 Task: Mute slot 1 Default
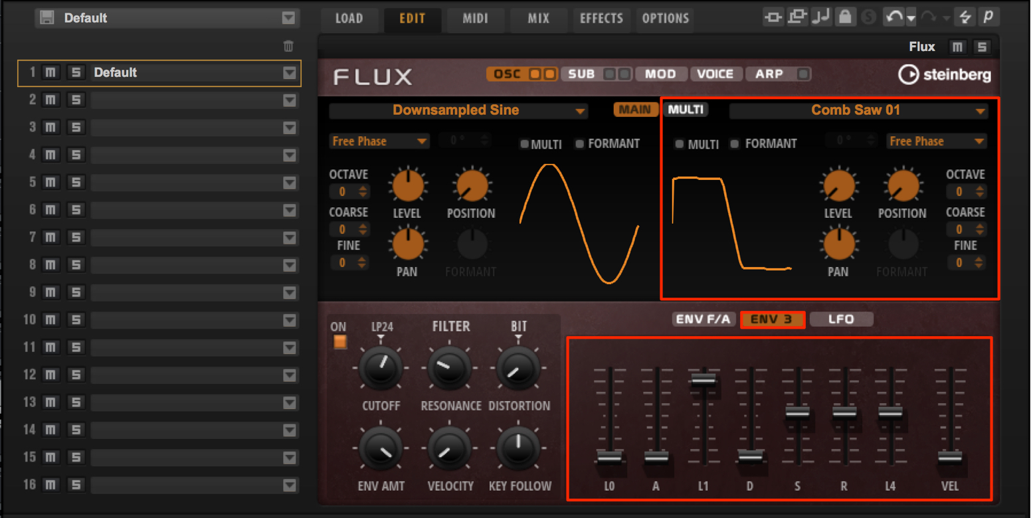click(x=51, y=72)
